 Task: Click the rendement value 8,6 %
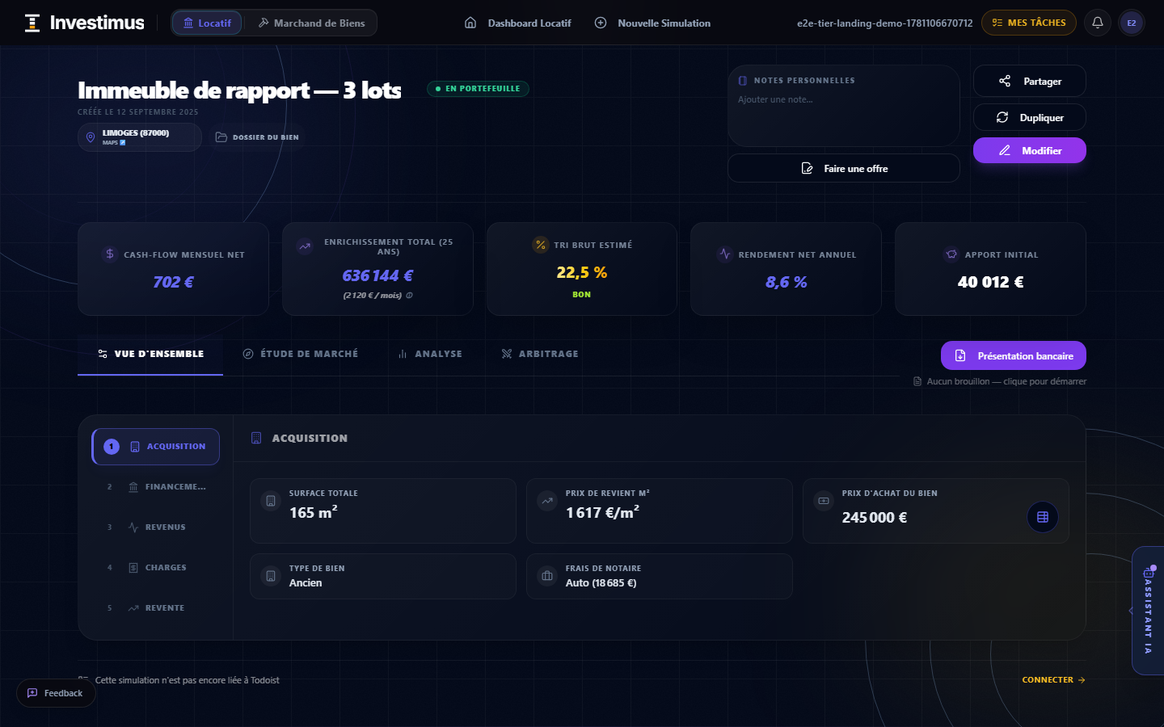coord(787,282)
